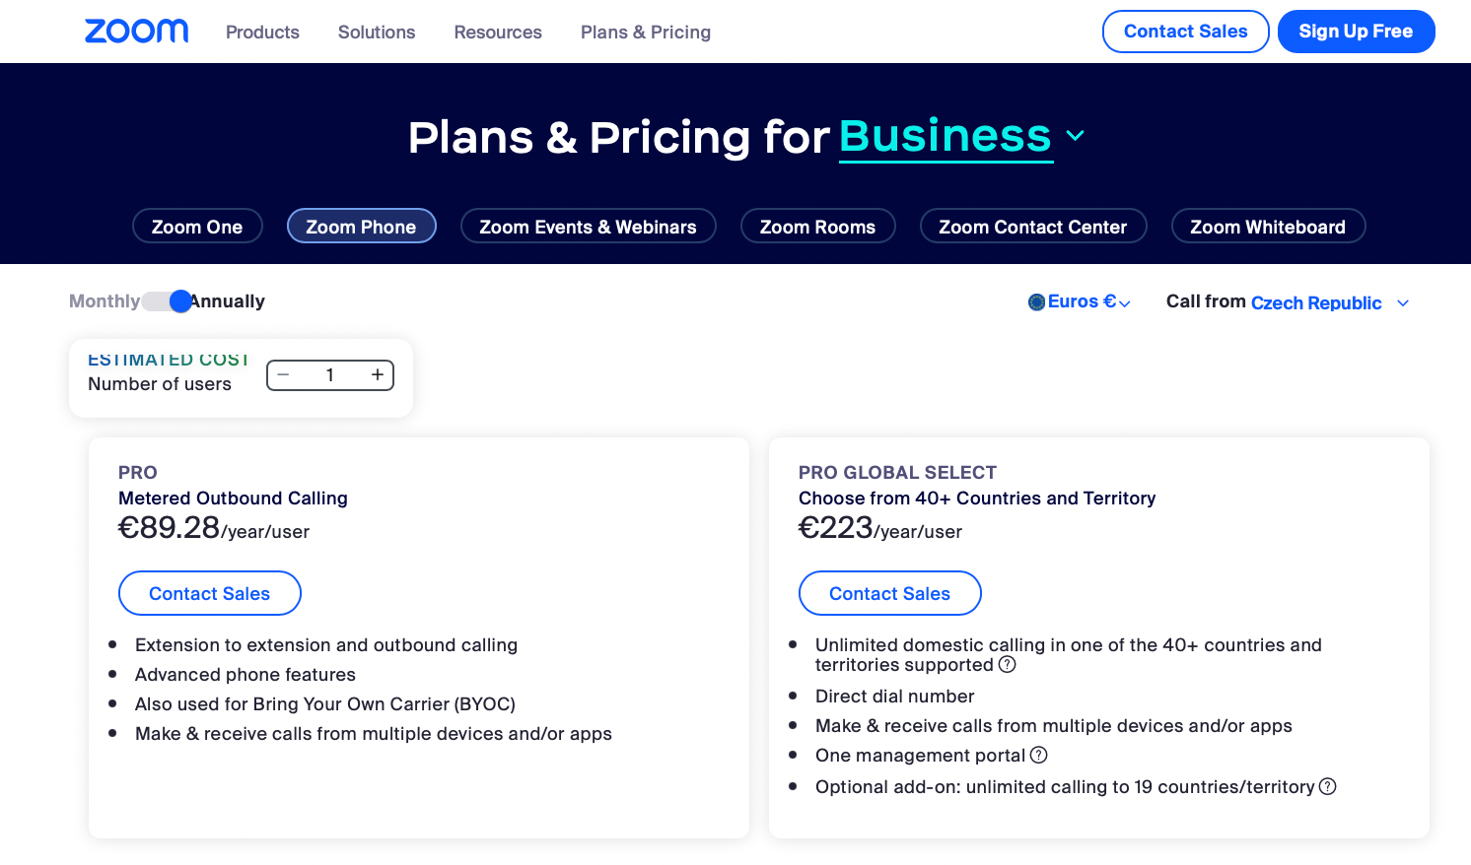The height and width of the screenshot is (865, 1471).
Task: Click Contact Sales under PRO plan
Action: pyautogui.click(x=209, y=594)
